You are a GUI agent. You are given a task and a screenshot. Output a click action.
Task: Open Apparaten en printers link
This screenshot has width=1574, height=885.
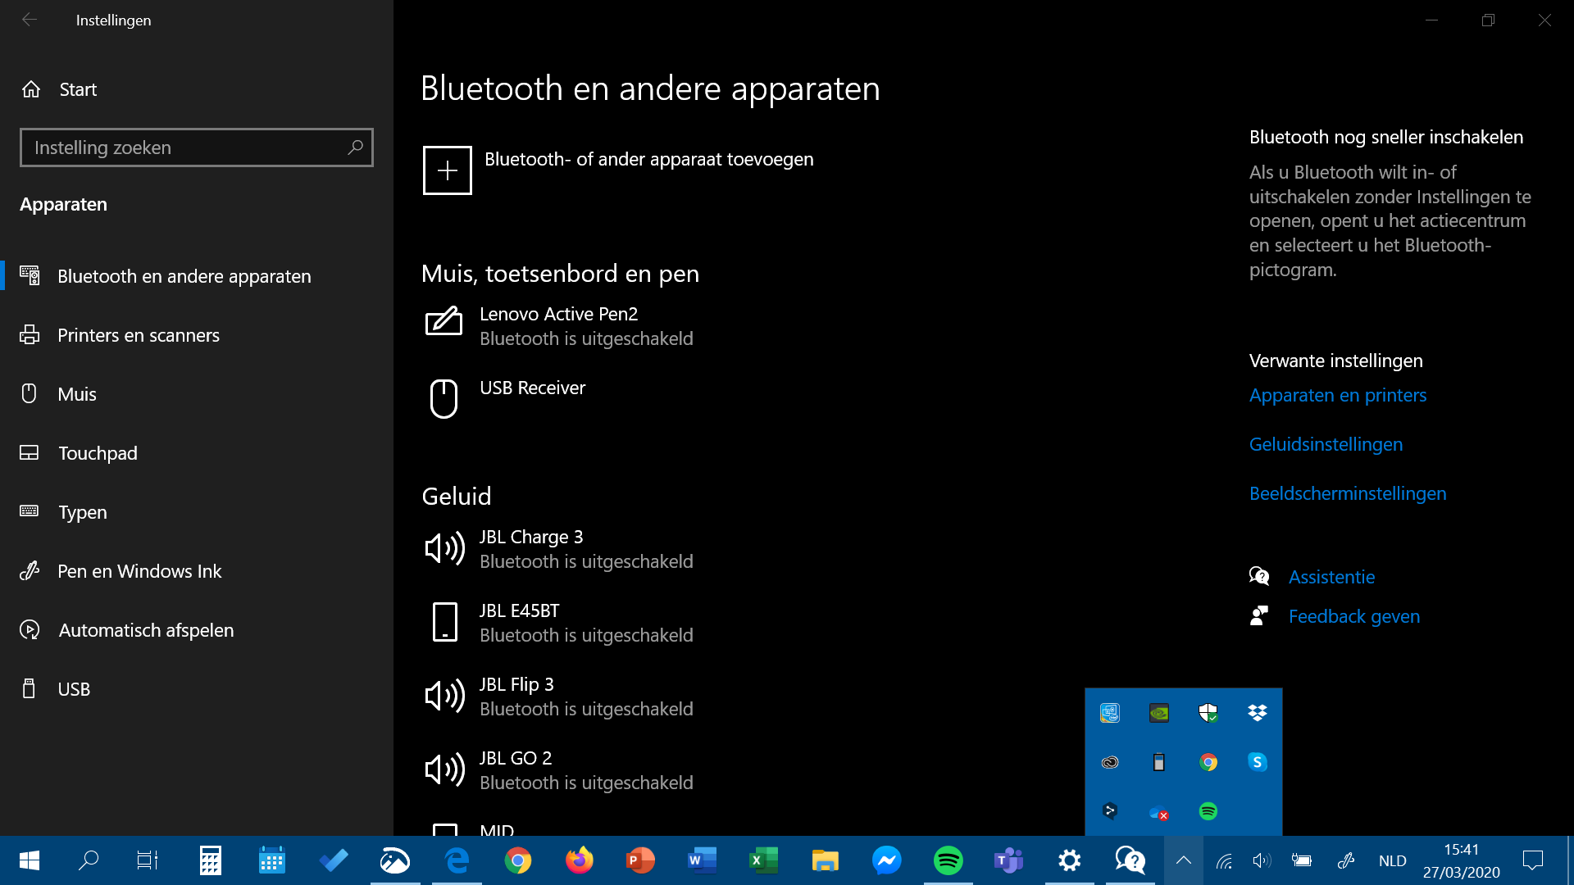pyautogui.click(x=1337, y=395)
